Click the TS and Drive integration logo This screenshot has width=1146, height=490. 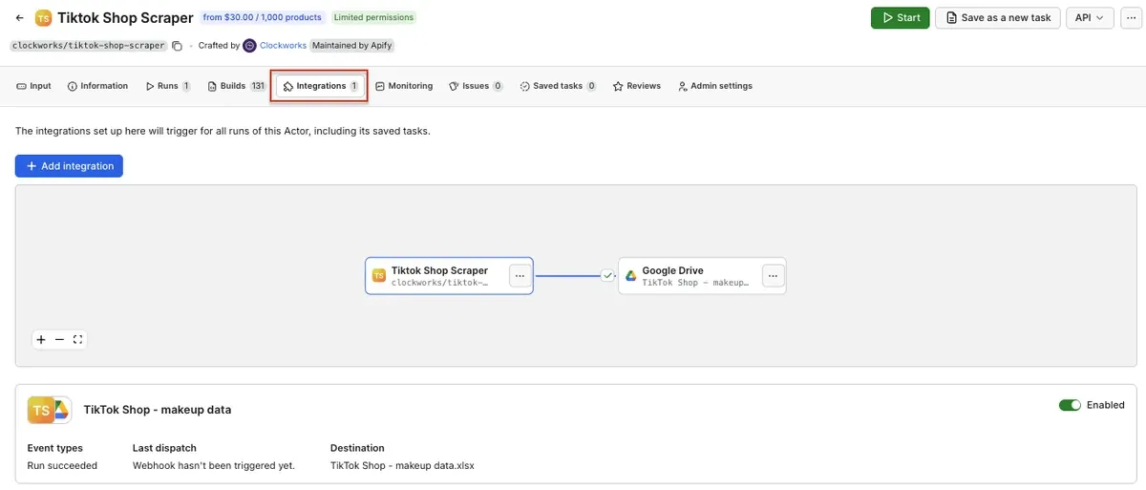[x=49, y=409]
